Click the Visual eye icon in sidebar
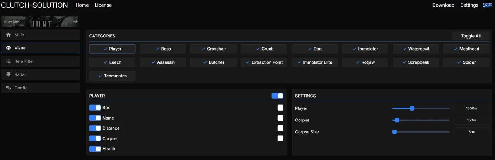Screen dimensions: 495x160 pos(9,48)
